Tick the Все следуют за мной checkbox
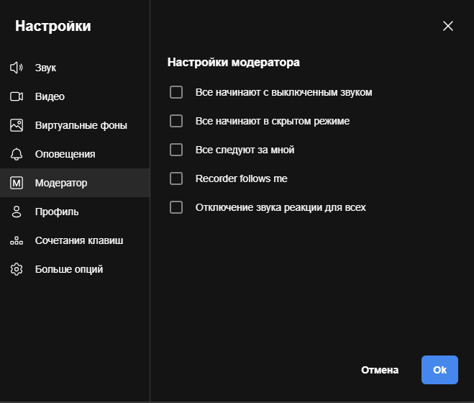The height and width of the screenshot is (403, 474). click(176, 150)
